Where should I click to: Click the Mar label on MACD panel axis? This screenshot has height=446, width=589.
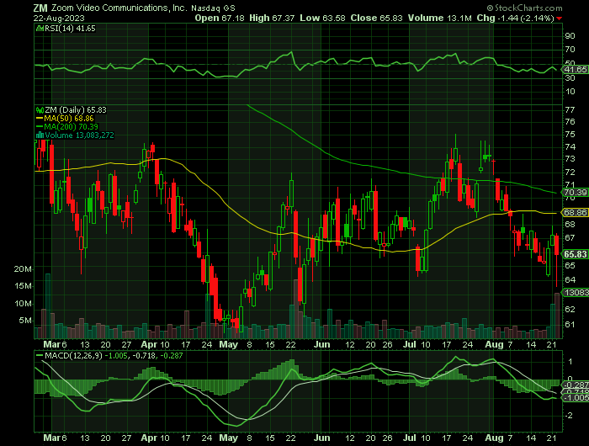point(52,438)
